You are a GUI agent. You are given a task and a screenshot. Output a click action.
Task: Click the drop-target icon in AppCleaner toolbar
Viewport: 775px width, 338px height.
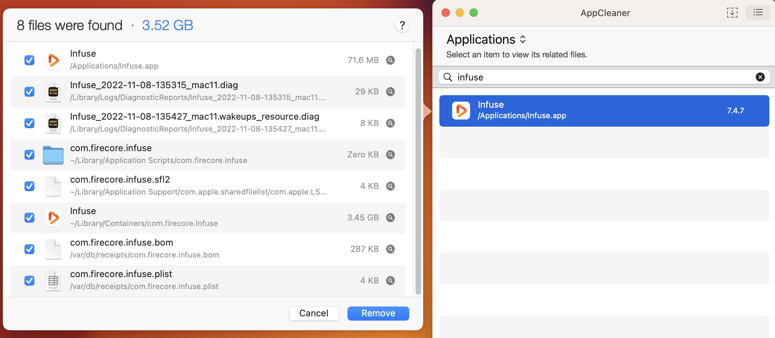coord(732,13)
